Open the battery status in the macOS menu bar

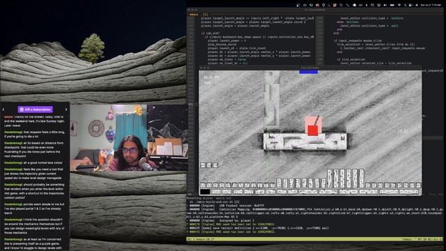pos(392,5)
